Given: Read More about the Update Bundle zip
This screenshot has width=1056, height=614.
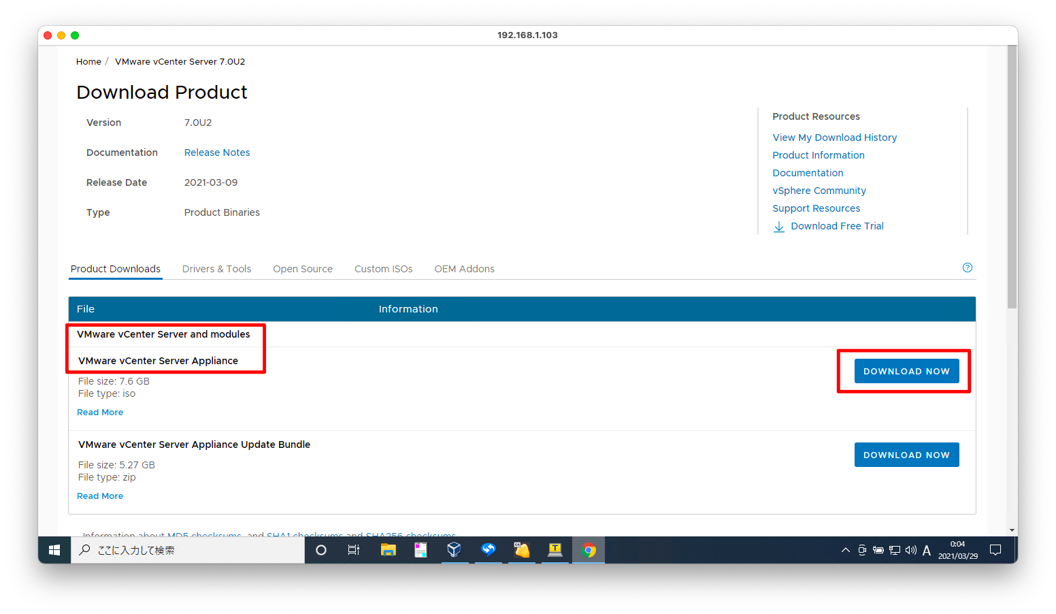Looking at the screenshot, I should [100, 496].
